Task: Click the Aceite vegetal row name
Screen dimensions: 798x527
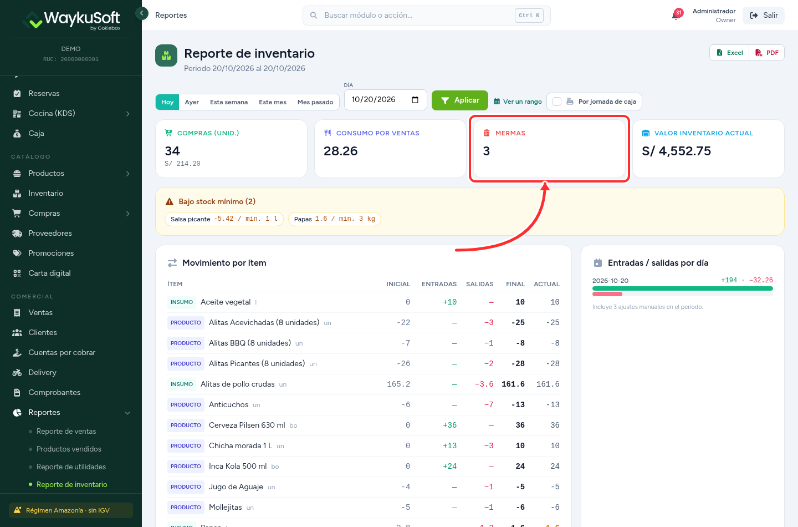Action: (x=226, y=302)
